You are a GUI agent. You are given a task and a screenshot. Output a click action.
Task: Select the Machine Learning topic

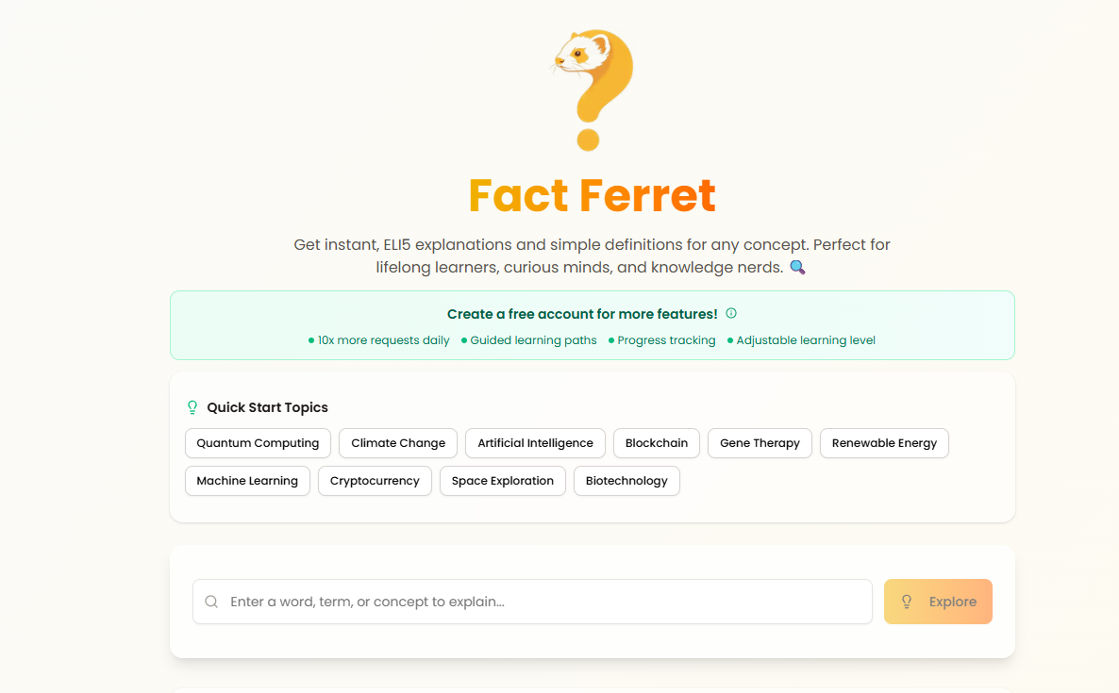click(247, 481)
